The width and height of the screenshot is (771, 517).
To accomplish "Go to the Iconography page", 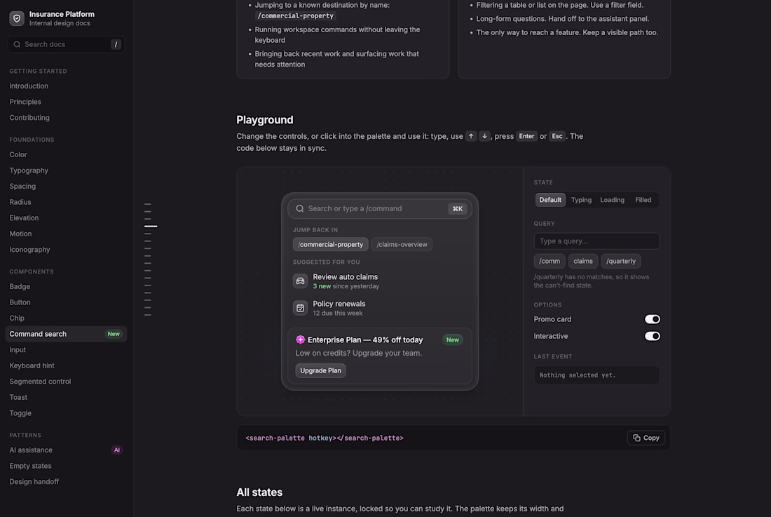I will (x=29, y=250).
